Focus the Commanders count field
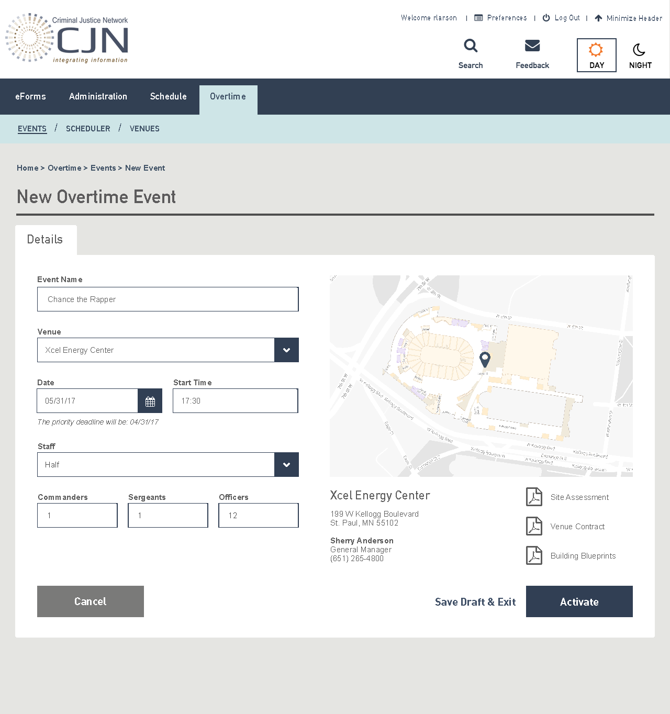670x714 pixels. click(77, 516)
